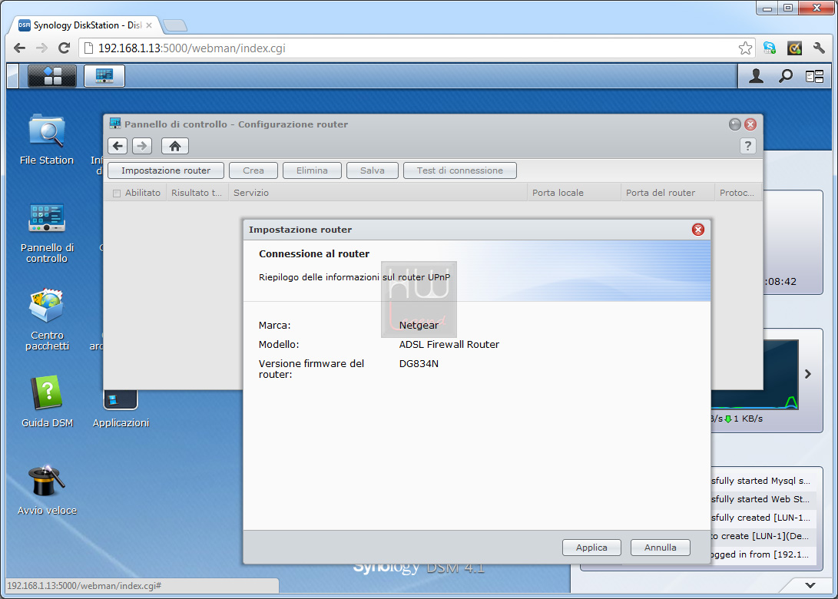Image resolution: width=838 pixels, height=599 pixels.
Task: Close the Impostazione router dialog
Action: click(698, 230)
